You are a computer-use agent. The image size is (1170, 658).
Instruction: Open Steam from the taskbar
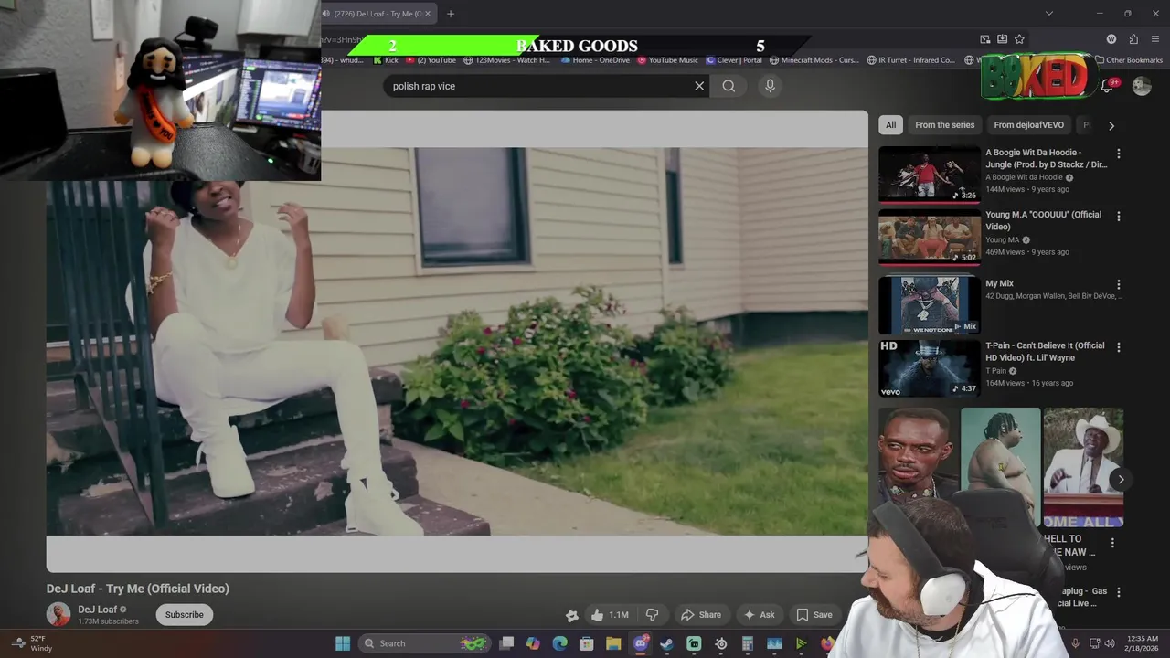pyautogui.click(x=667, y=643)
